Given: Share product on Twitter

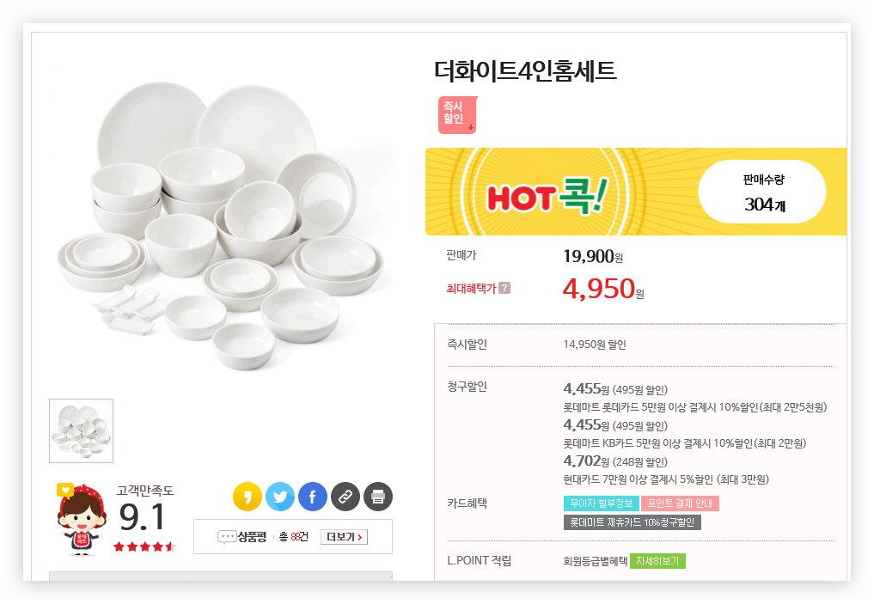Looking at the screenshot, I should coord(280,497).
